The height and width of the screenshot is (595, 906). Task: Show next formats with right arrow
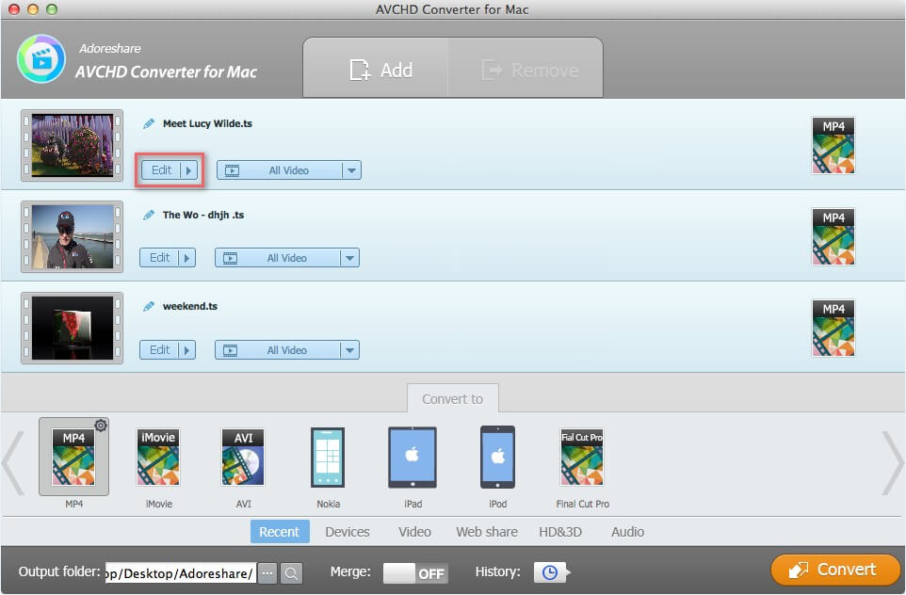click(x=892, y=462)
